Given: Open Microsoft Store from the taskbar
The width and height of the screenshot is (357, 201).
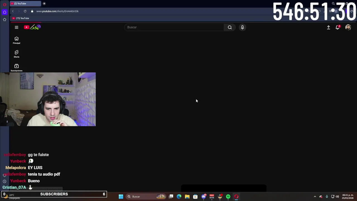Looking at the screenshot, I should [195, 197].
